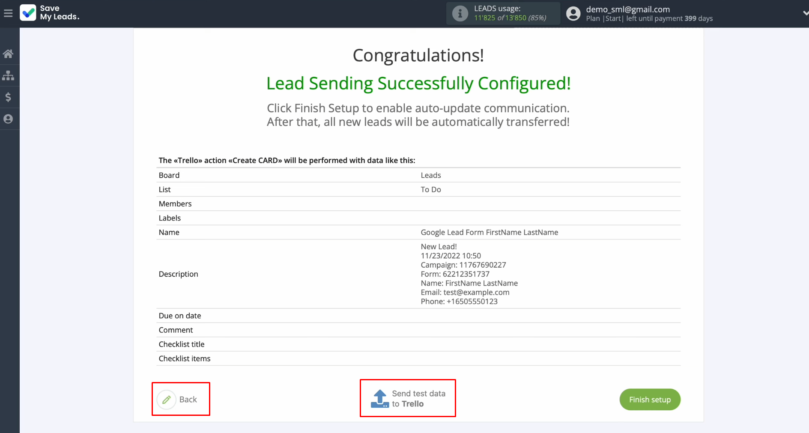809x433 pixels.
Task: Click the Board value Leads
Action: pyautogui.click(x=431, y=175)
